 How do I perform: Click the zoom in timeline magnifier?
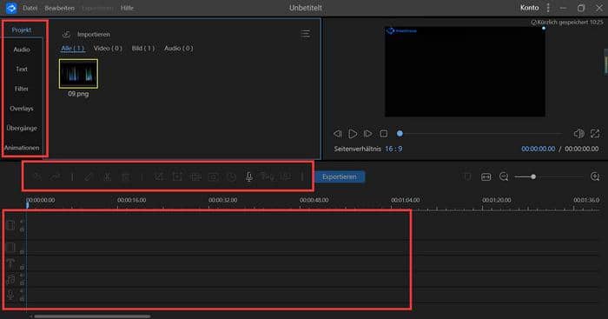(595, 176)
